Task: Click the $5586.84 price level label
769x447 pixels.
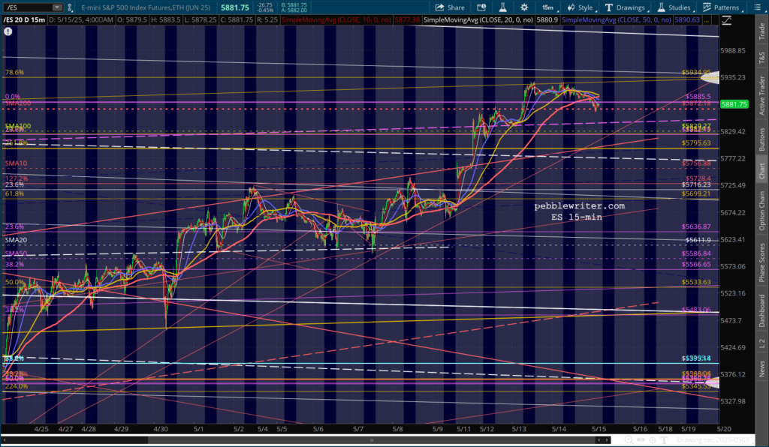Action: click(x=696, y=253)
